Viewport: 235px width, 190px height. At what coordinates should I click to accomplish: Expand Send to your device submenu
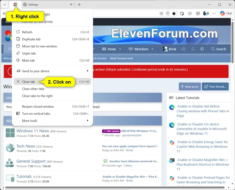[x=52, y=71]
